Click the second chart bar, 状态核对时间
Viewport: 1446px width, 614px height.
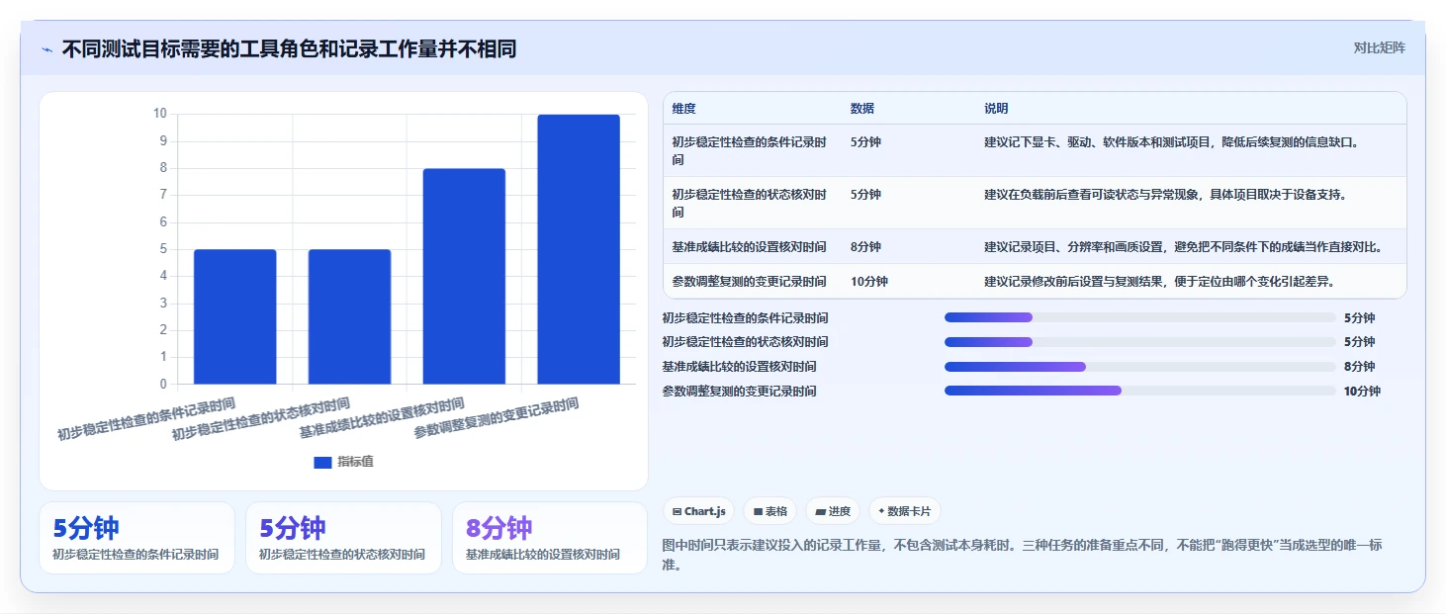point(349,316)
